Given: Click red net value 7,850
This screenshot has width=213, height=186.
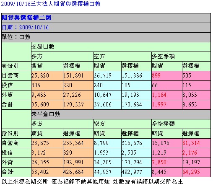Looking at the screenshot, I should tap(159, 162).
